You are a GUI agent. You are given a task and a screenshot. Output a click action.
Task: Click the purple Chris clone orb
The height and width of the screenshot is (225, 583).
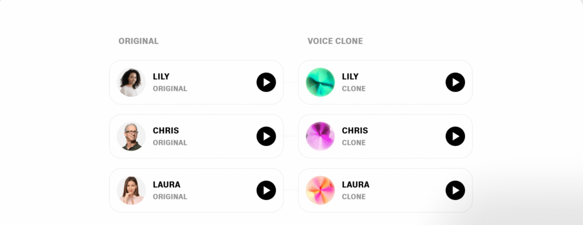click(320, 136)
